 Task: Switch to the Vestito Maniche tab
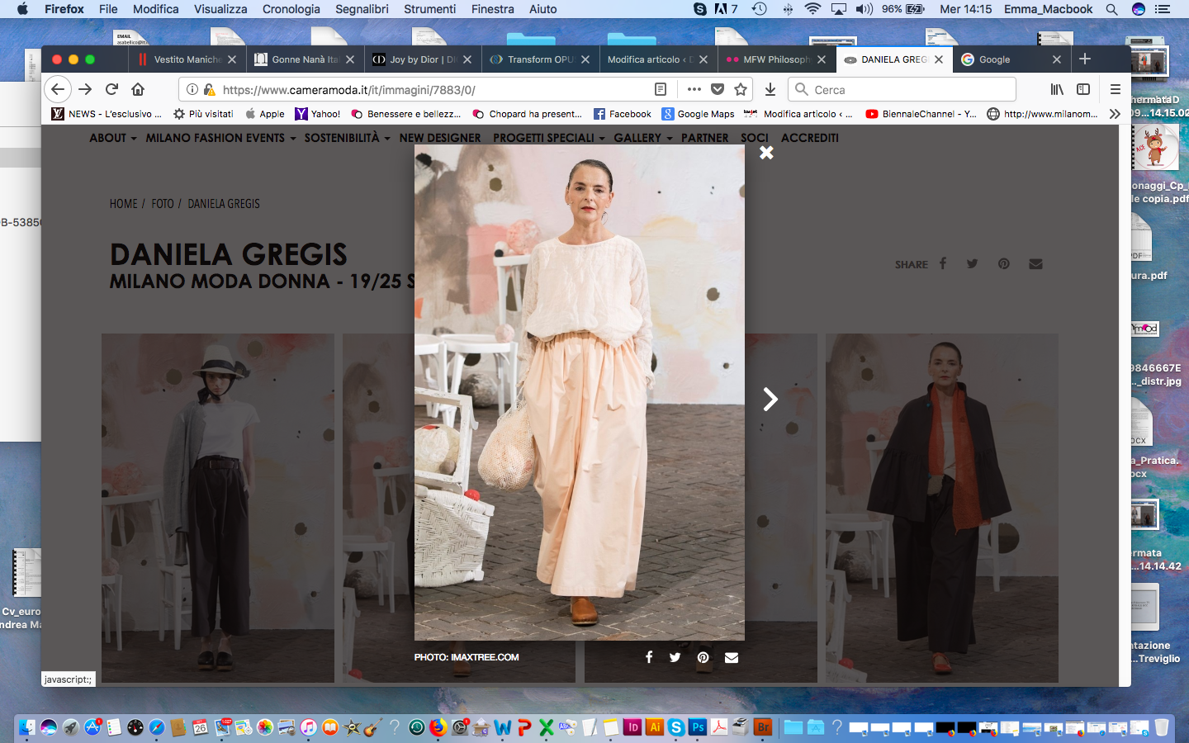click(186, 59)
